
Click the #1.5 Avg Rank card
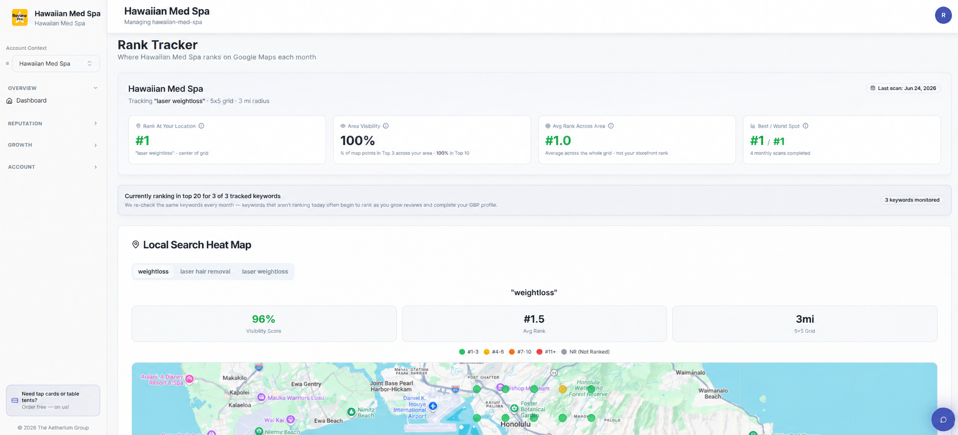pyautogui.click(x=534, y=324)
